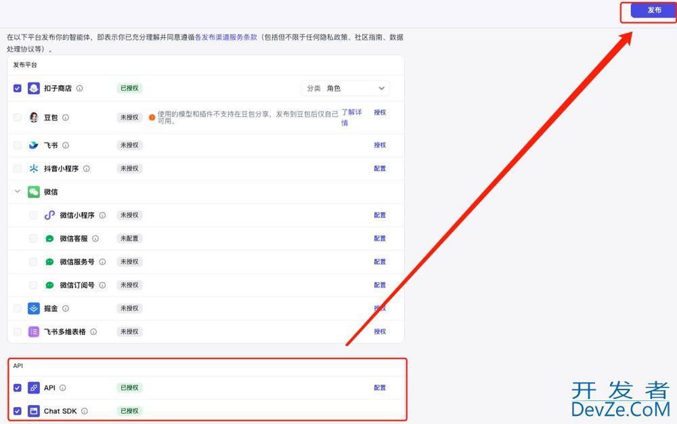Click 授权 for 飞书
The height and width of the screenshot is (424, 677).
(x=380, y=145)
